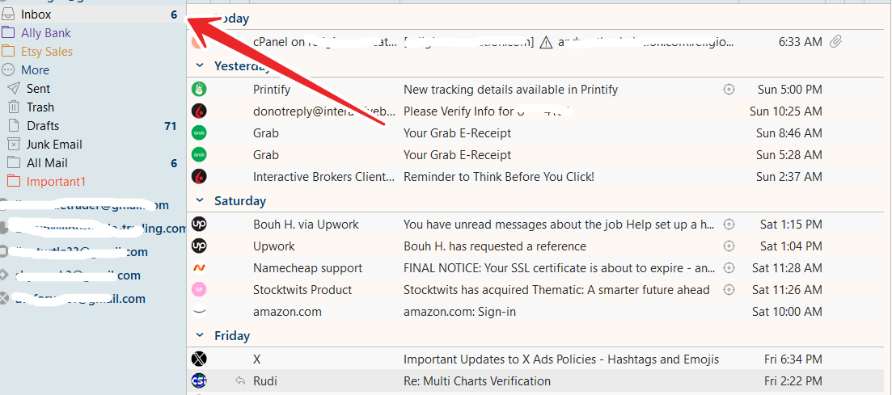Click the Printify sender avatar icon
Screen dimensions: 892x395
tap(199, 89)
